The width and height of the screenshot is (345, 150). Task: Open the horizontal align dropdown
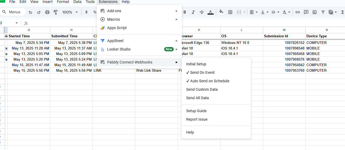[x=253, y=12]
